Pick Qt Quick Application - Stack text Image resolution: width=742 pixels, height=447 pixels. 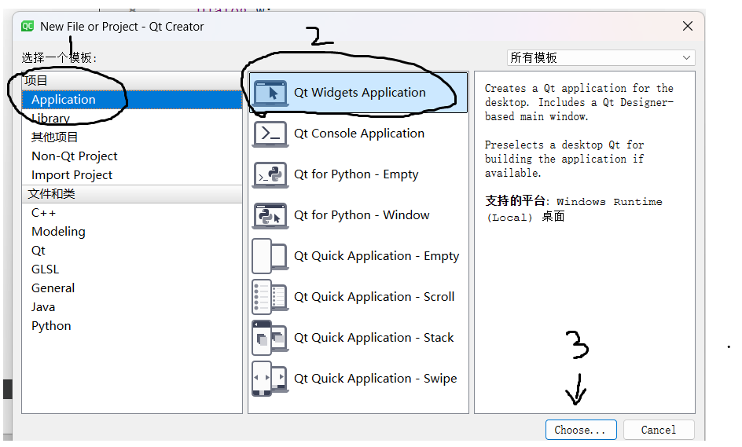click(374, 338)
